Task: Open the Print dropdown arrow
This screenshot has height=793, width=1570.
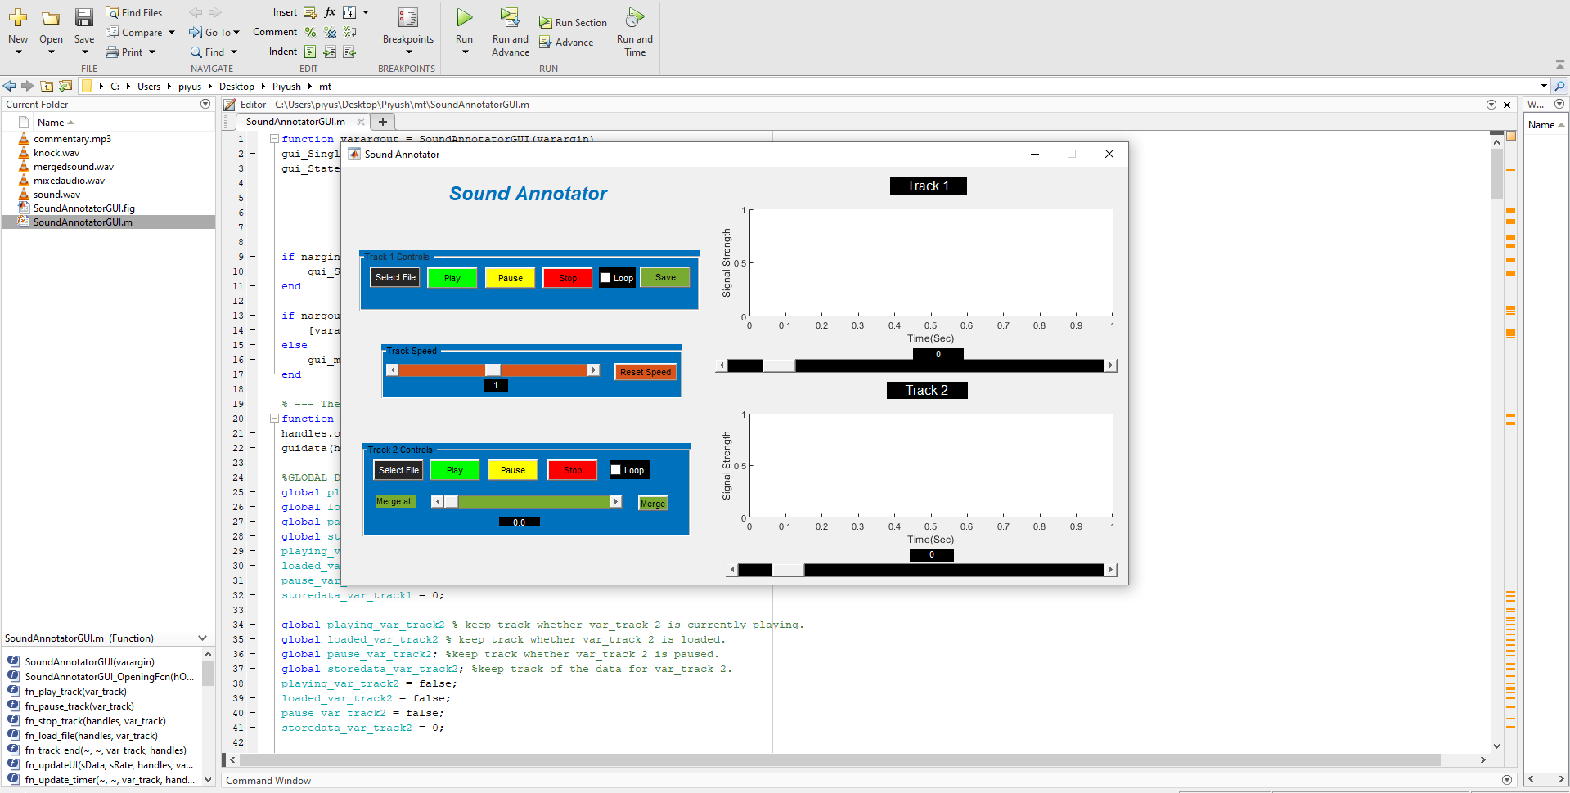Action: click(x=152, y=52)
